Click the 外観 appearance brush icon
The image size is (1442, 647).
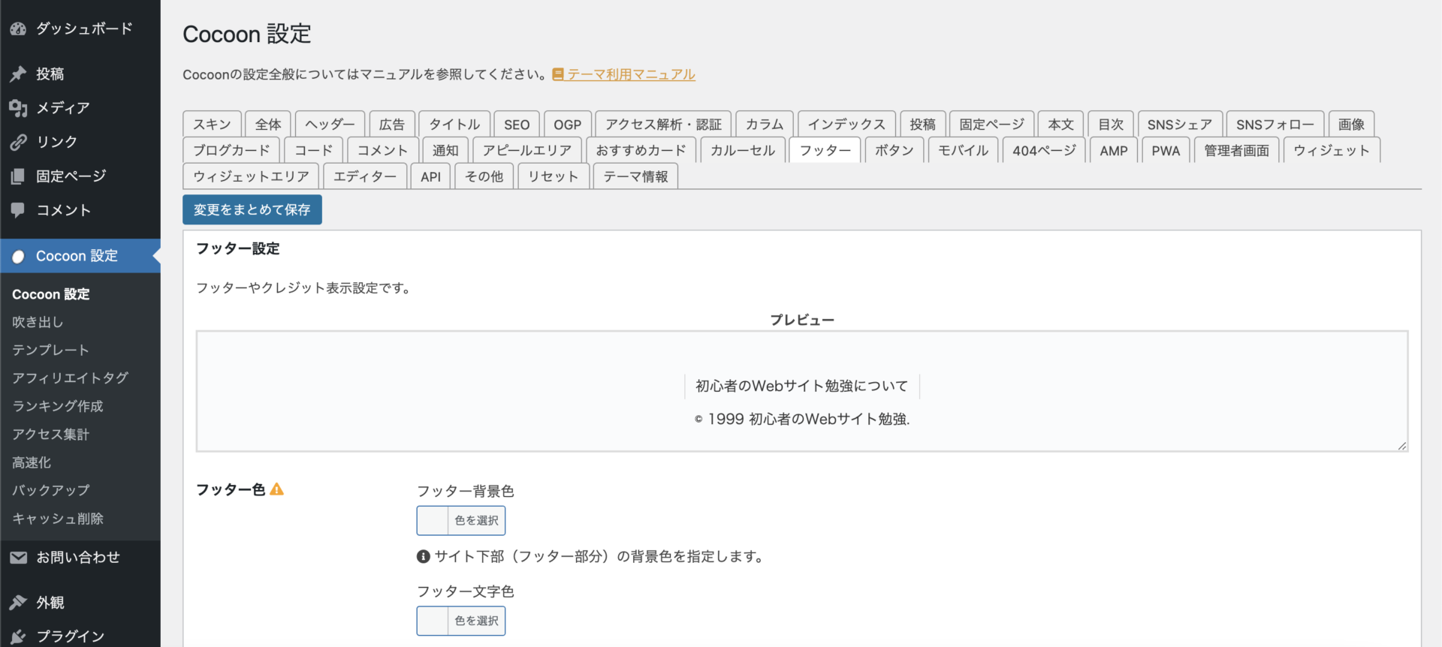[18, 602]
